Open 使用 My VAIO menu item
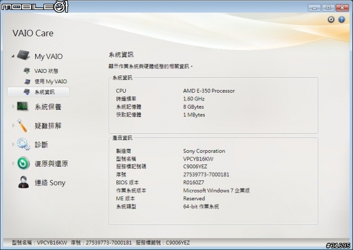This screenshot has height=250, width=353. coord(51,81)
